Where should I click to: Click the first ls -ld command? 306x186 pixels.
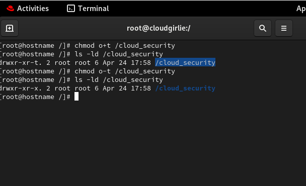click(x=119, y=54)
